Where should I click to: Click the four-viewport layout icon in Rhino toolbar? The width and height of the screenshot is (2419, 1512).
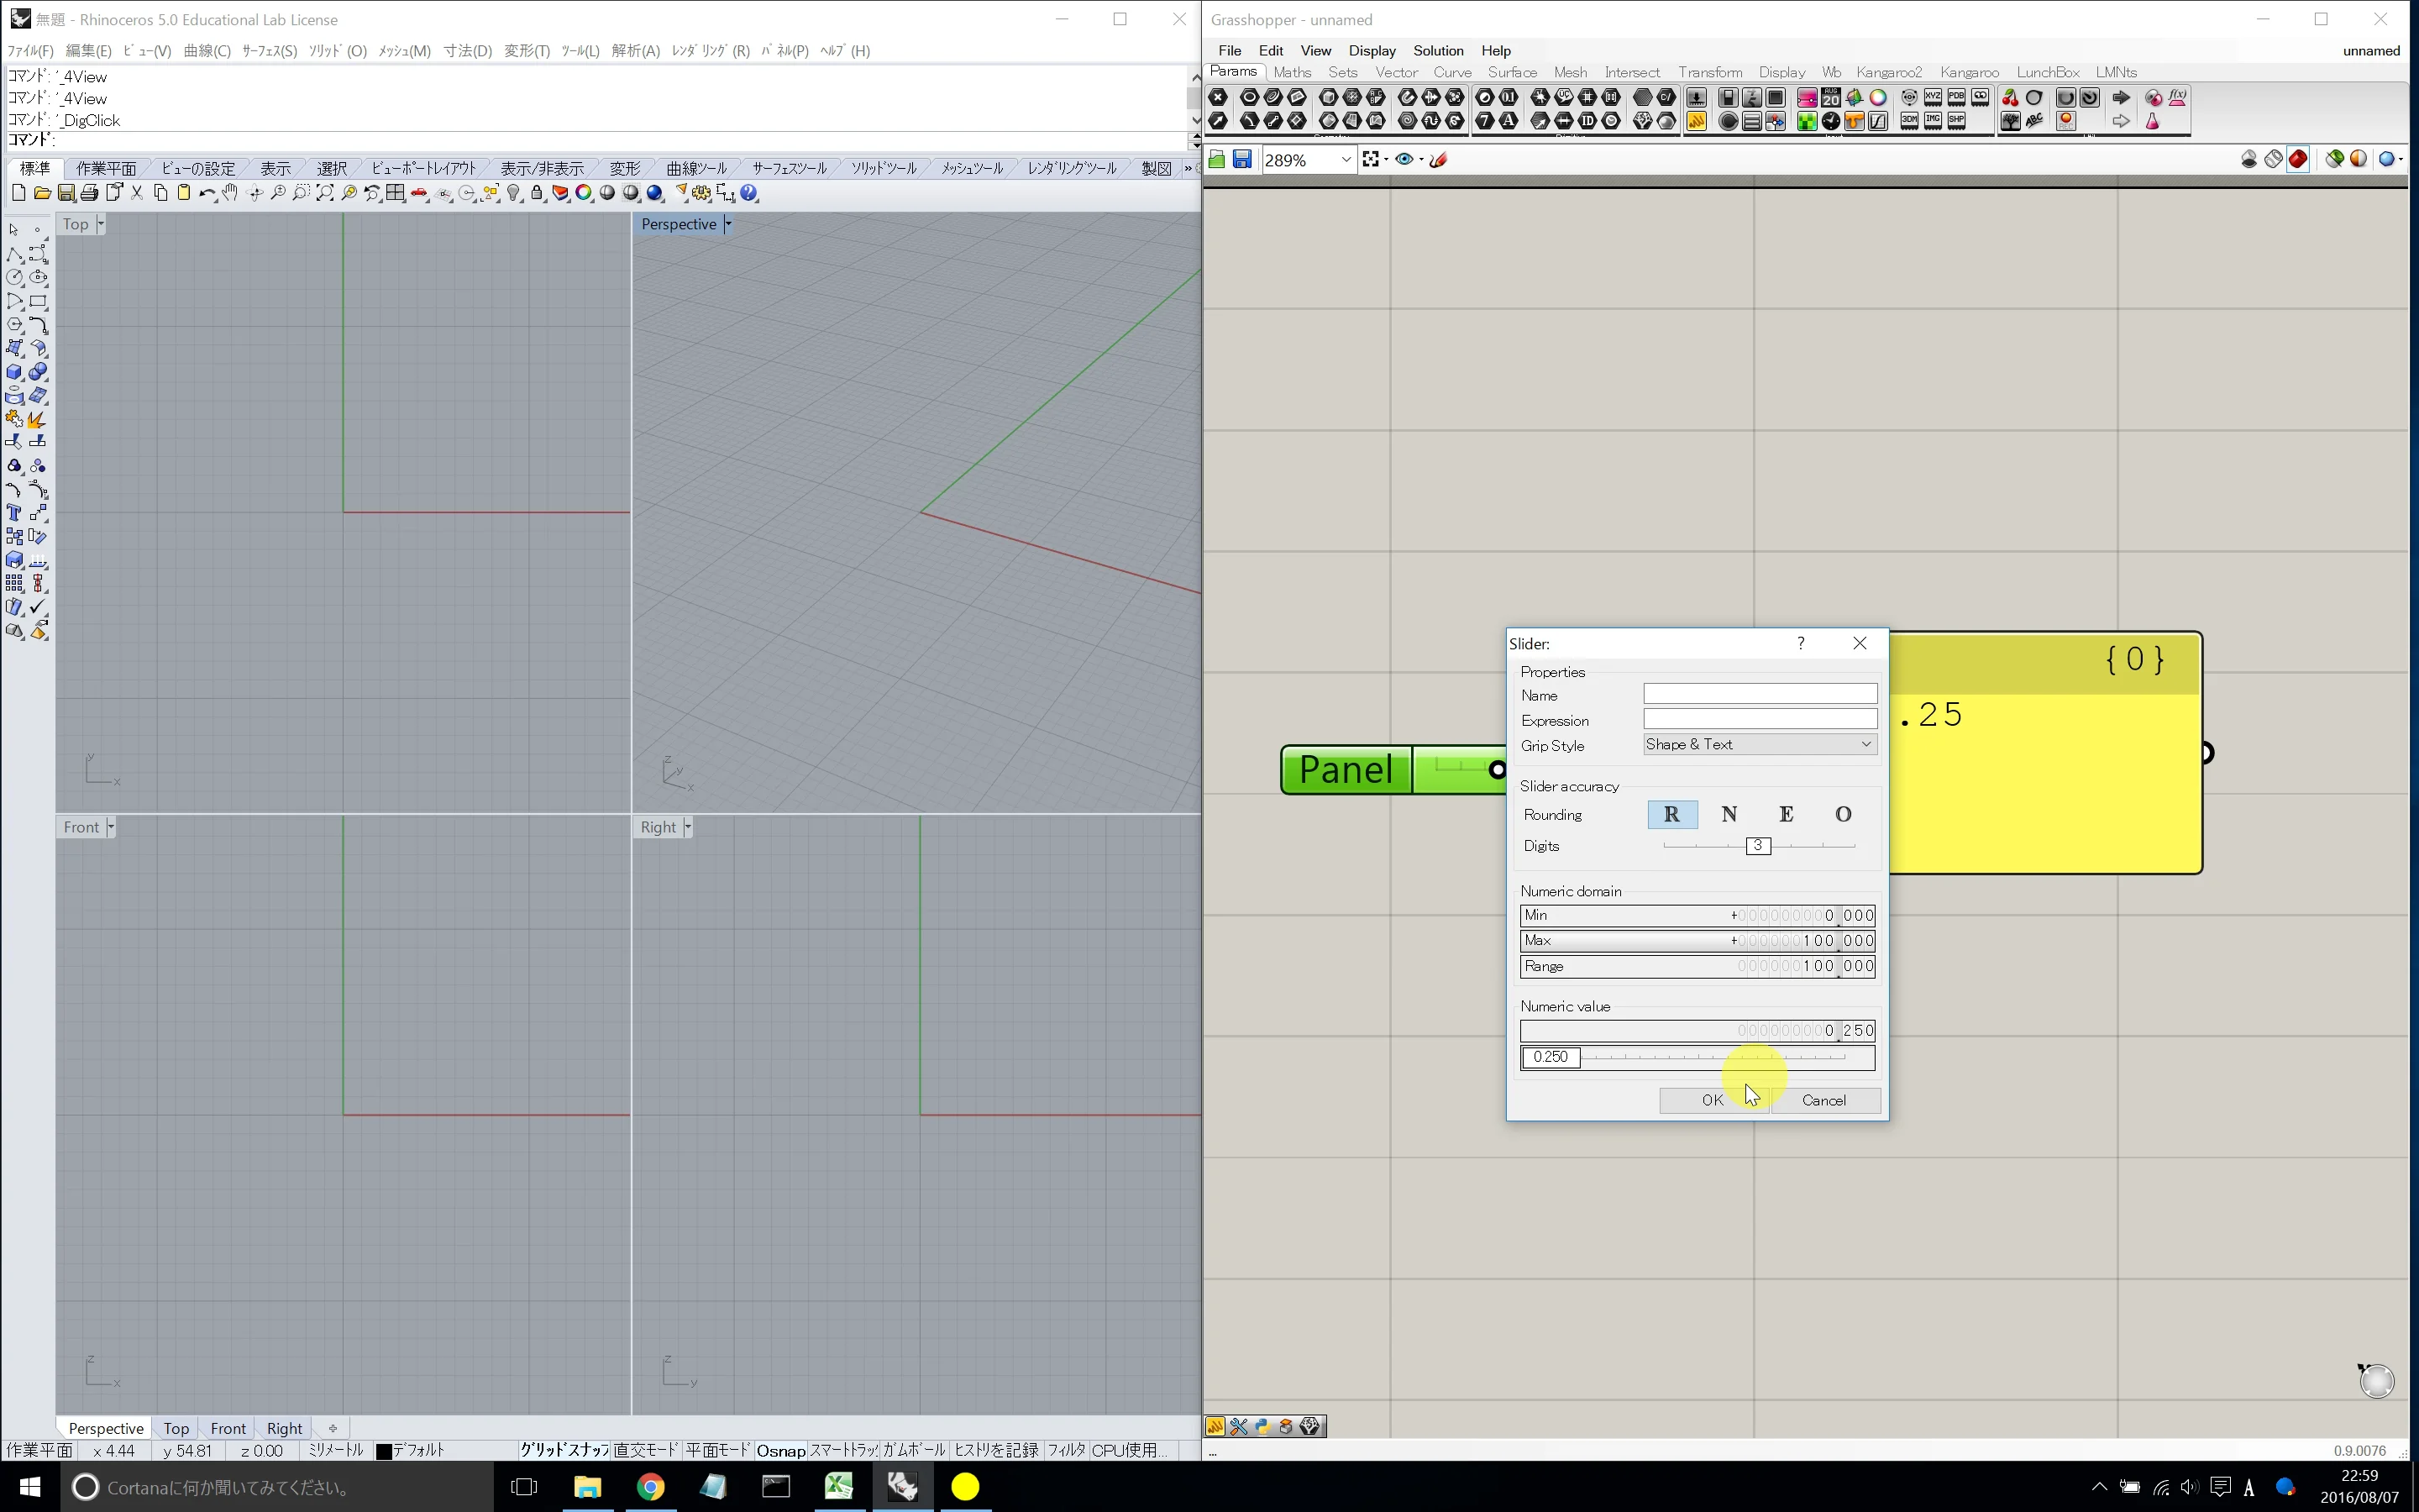coord(396,193)
